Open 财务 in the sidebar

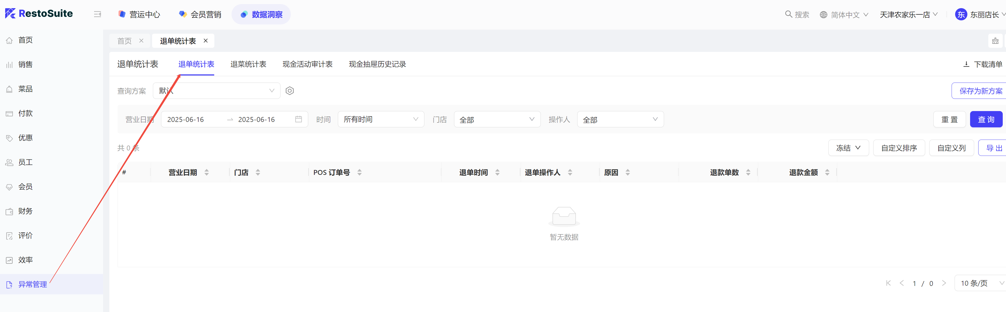pos(25,211)
